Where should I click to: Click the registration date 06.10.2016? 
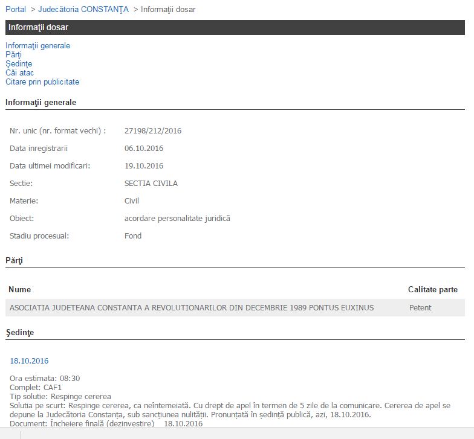point(144,148)
